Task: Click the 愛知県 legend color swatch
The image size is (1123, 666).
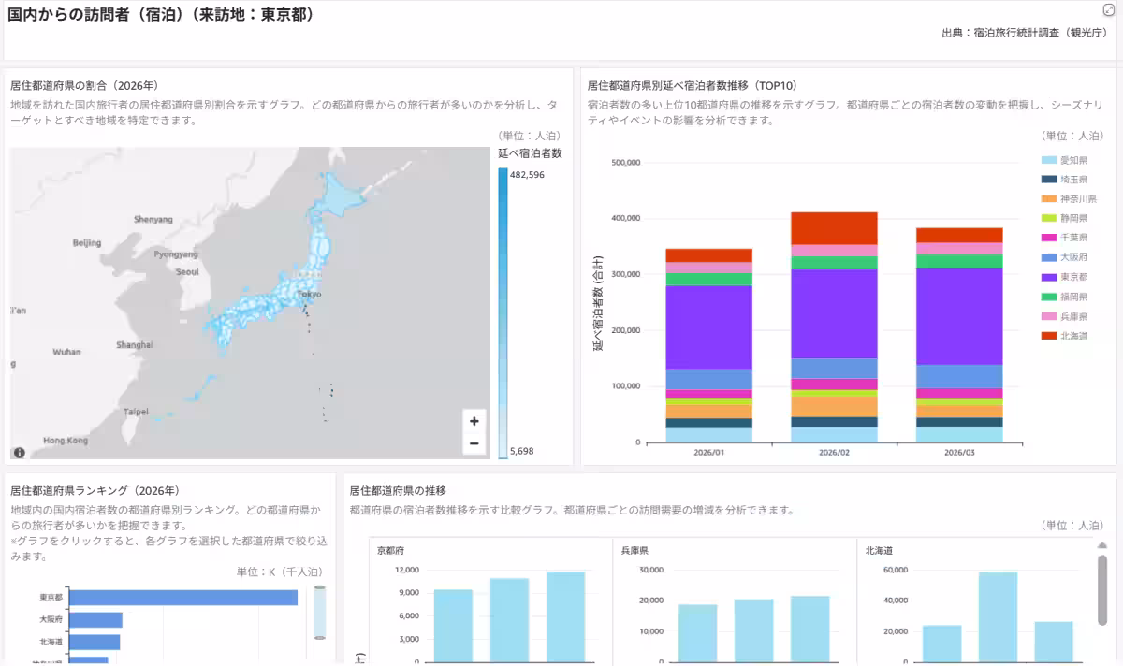Action: (x=1049, y=160)
